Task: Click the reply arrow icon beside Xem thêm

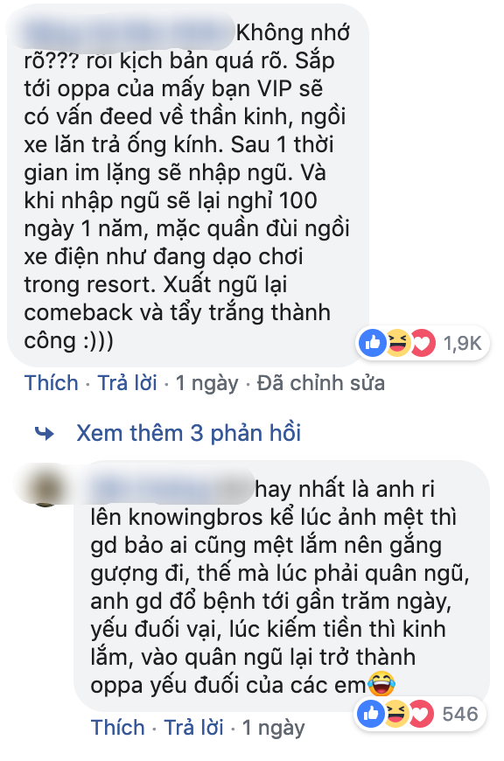Action: point(45,433)
